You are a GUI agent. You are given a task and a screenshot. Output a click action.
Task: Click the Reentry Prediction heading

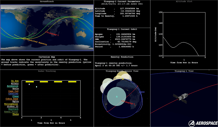click(x=122, y=57)
